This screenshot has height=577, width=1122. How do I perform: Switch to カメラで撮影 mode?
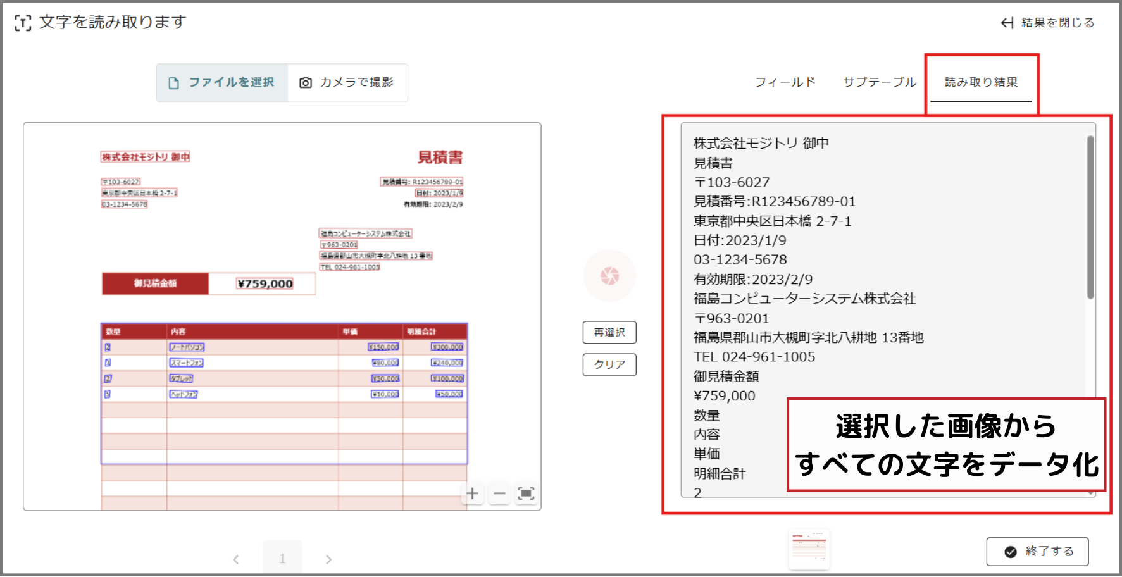347,83
